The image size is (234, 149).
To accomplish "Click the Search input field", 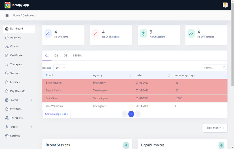I will [214, 68].
